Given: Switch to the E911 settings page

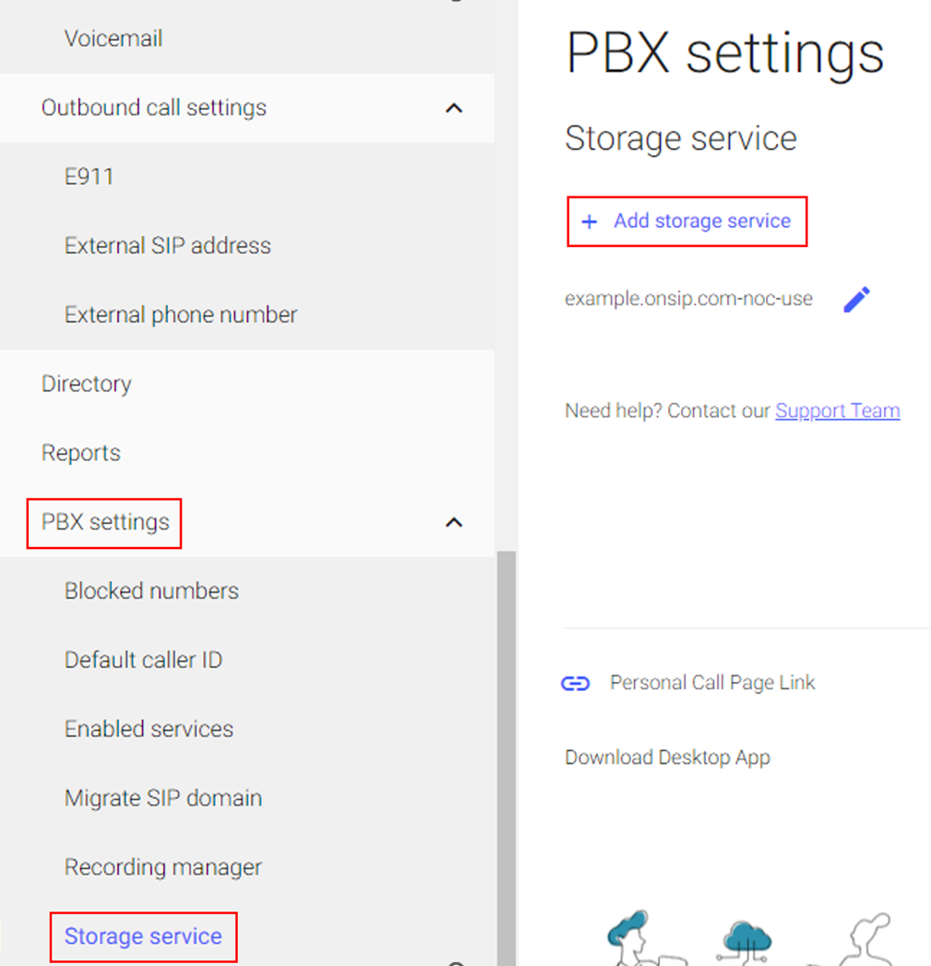Looking at the screenshot, I should click(89, 176).
